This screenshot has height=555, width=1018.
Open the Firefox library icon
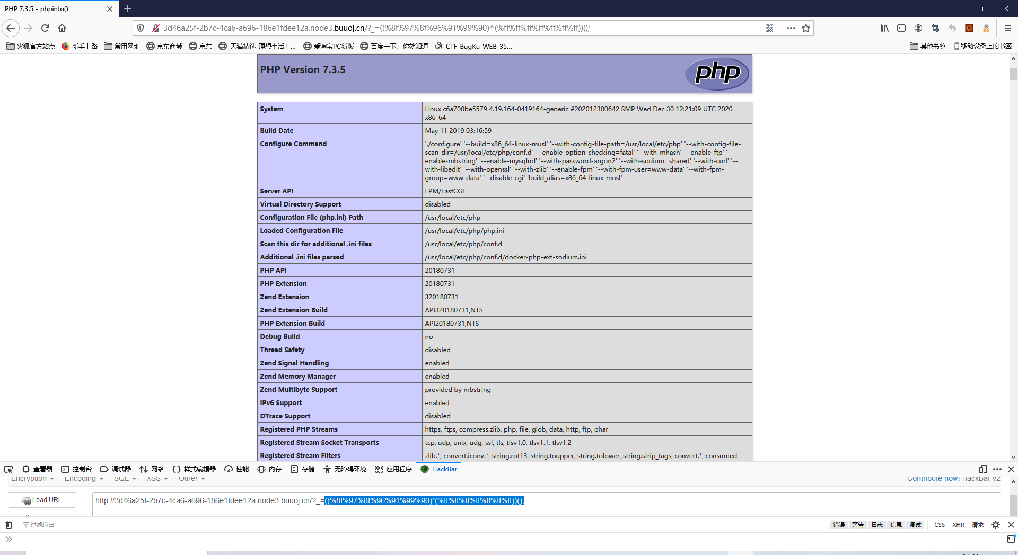[884, 28]
